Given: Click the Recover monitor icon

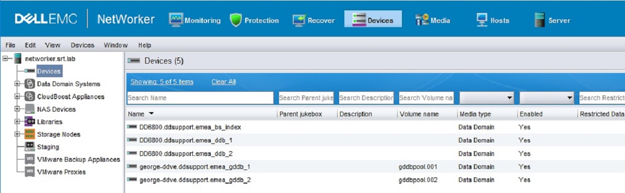Looking at the screenshot, I should pos(299,20).
